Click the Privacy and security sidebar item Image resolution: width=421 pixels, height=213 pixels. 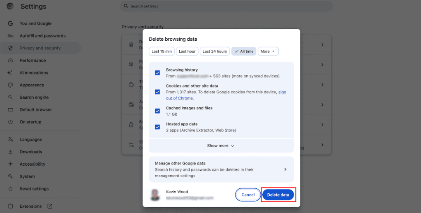tap(41, 48)
